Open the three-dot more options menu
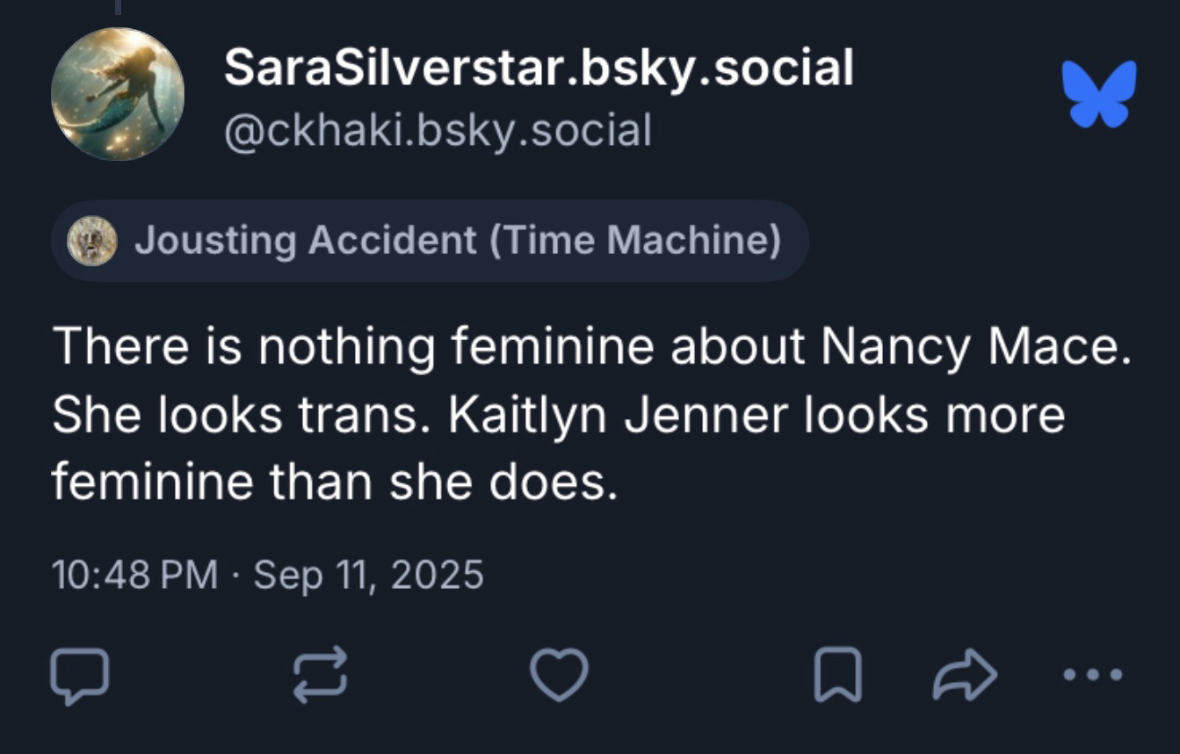The height and width of the screenshot is (754, 1180). 1092,676
